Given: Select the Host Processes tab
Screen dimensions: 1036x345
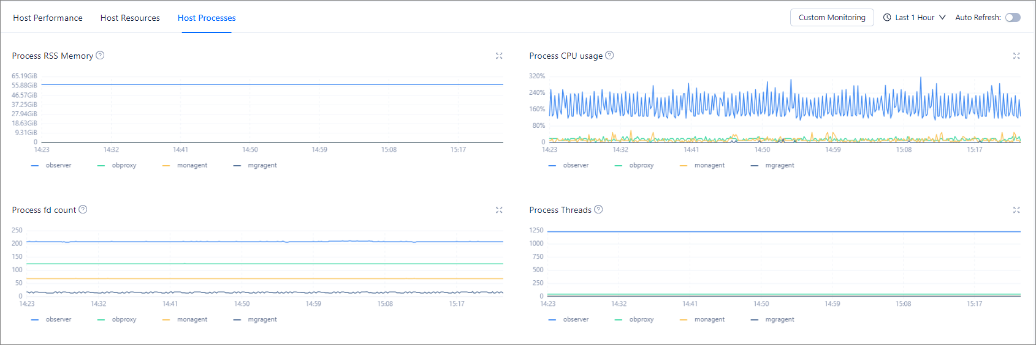Looking at the screenshot, I should coord(207,18).
